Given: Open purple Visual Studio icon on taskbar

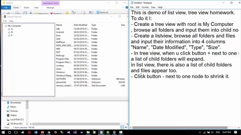Looking at the screenshot, I should [75, 132].
